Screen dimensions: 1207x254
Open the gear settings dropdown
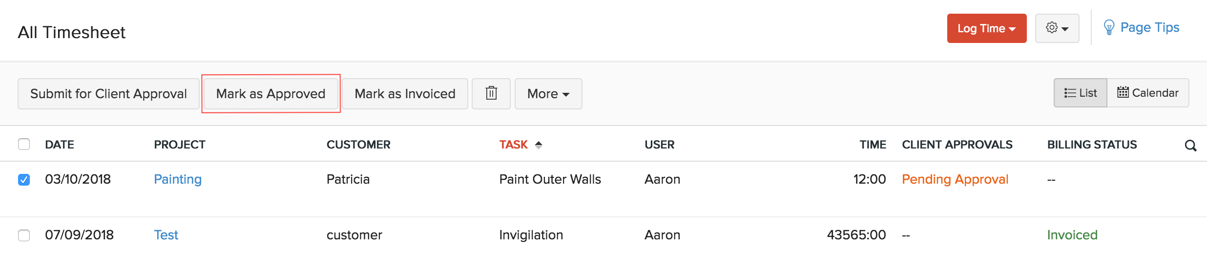tap(1057, 28)
